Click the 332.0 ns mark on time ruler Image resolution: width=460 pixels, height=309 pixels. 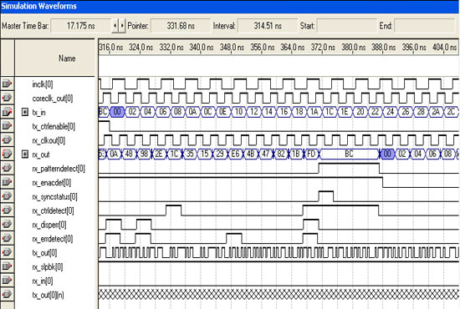[171, 47]
